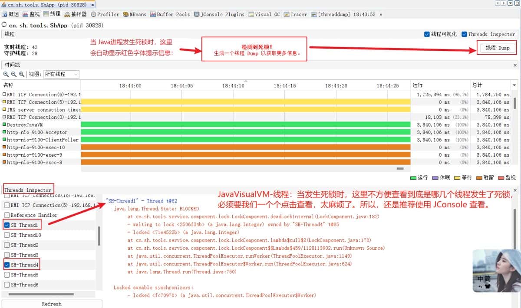Open the threaddump 18:43:52 tab

click(343, 14)
